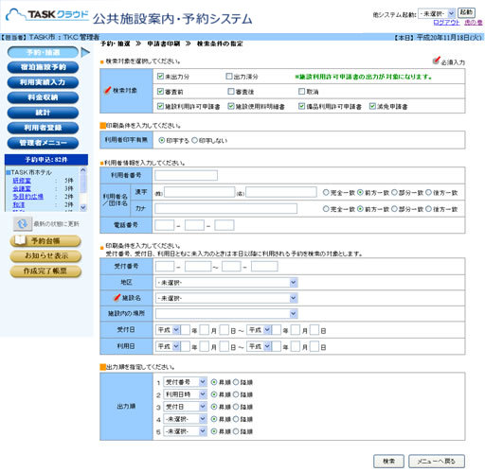This screenshot has width=485, height=472.
Task: Uncheck the 審査前 checkbox
Action: coord(160,91)
